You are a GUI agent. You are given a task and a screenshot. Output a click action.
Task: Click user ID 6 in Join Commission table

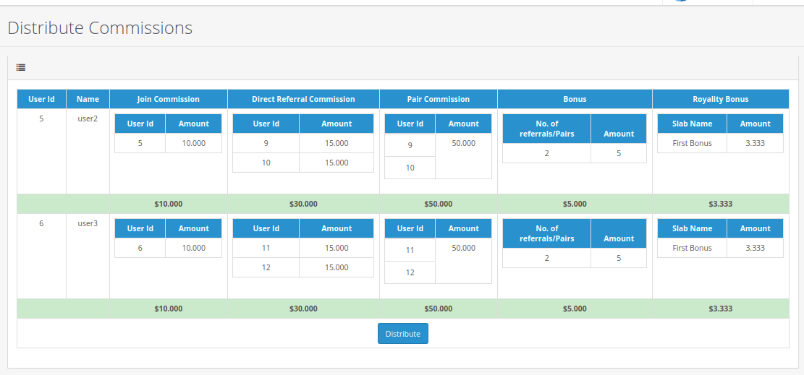140,248
